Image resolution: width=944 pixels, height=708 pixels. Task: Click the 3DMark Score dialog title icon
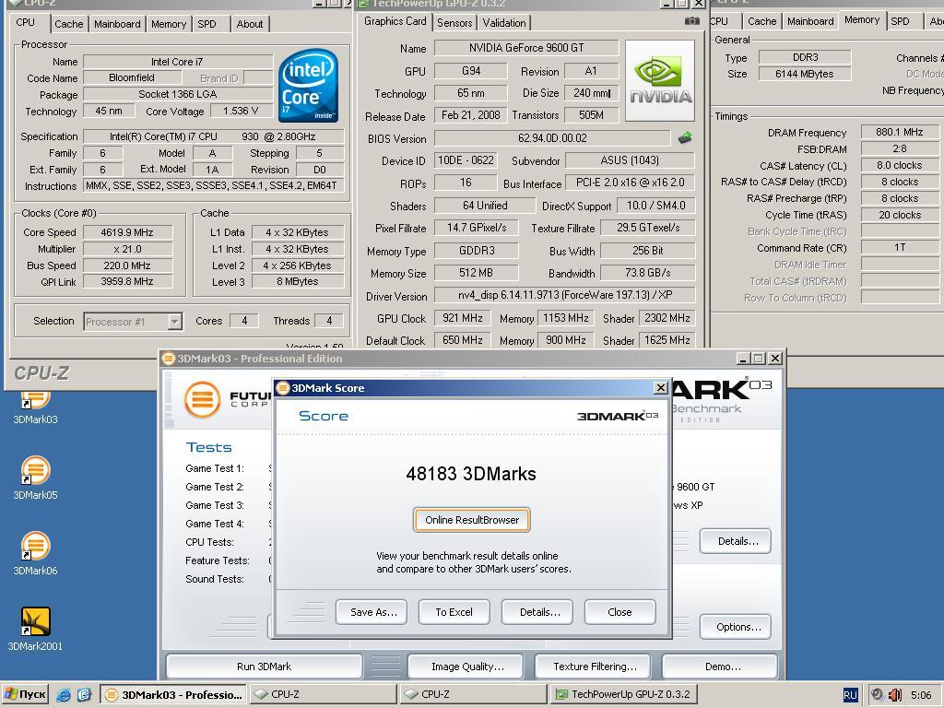(283, 388)
